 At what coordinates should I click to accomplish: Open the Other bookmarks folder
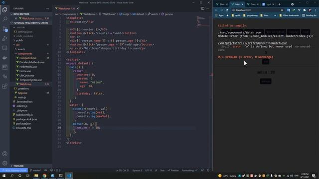pyautogui.click(x=289, y=15)
